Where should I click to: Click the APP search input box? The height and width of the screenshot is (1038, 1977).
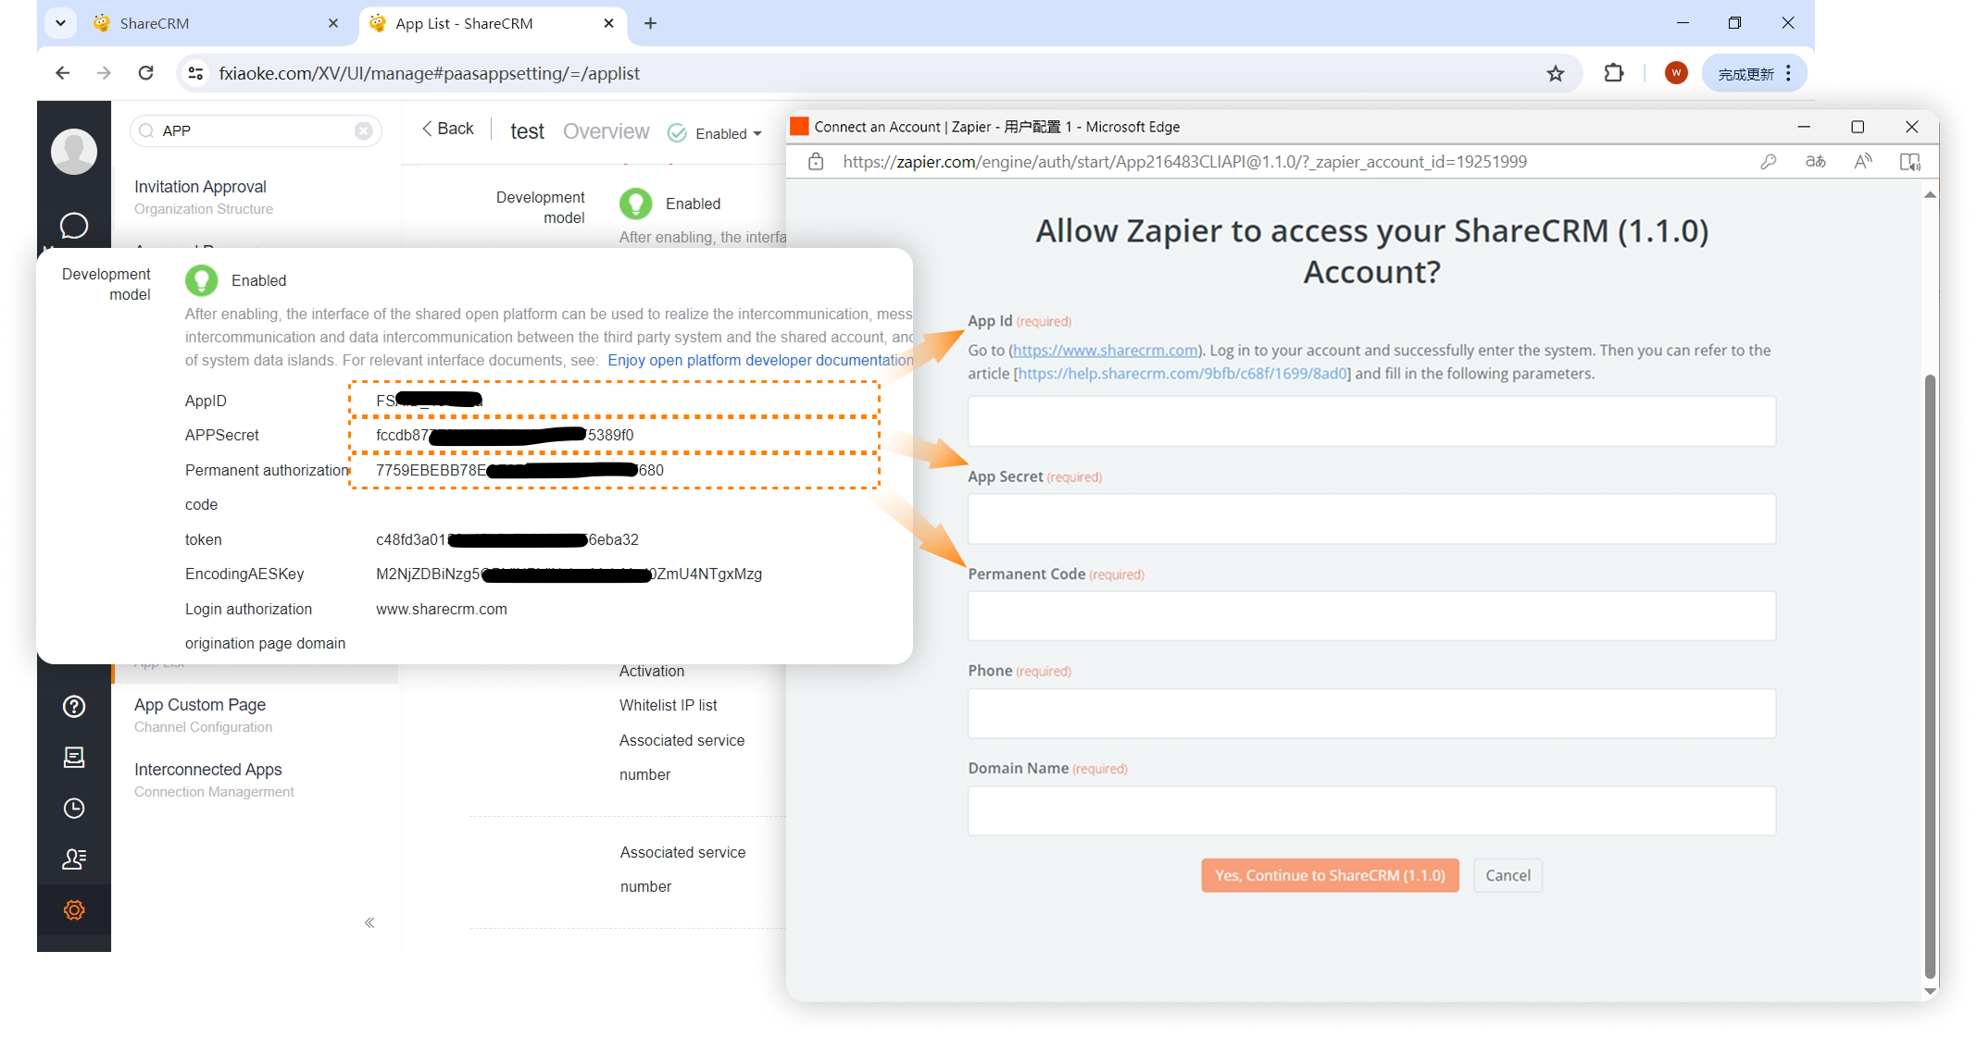pyautogui.click(x=257, y=130)
